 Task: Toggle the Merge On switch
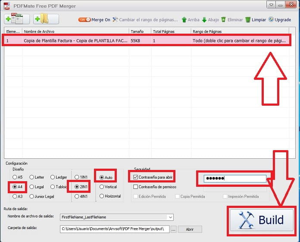[x=84, y=20]
